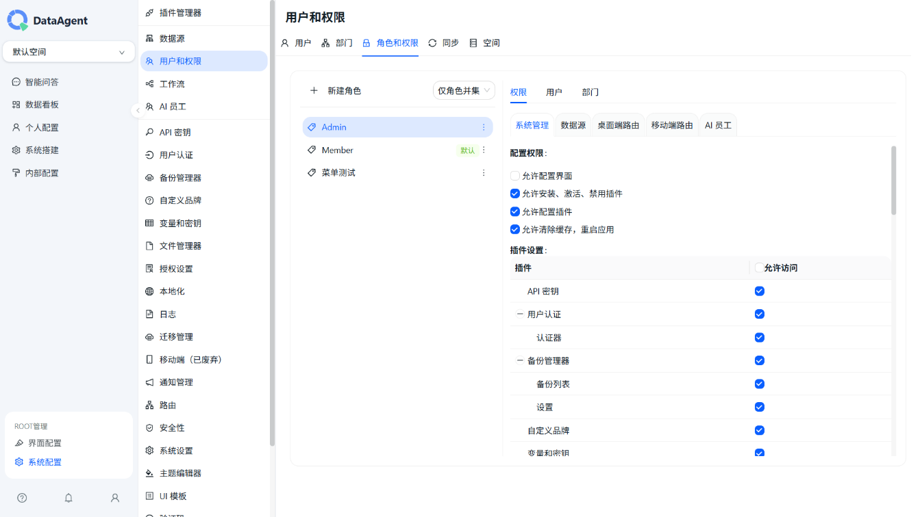The height and width of the screenshot is (517, 920).
Task: Click the 新建角色 button
Action: coord(336,90)
